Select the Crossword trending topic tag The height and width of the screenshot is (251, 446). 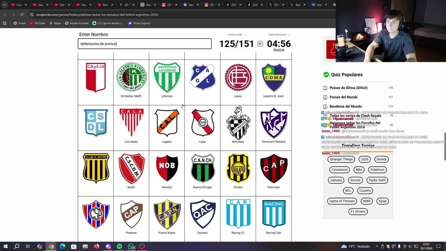pos(339,170)
